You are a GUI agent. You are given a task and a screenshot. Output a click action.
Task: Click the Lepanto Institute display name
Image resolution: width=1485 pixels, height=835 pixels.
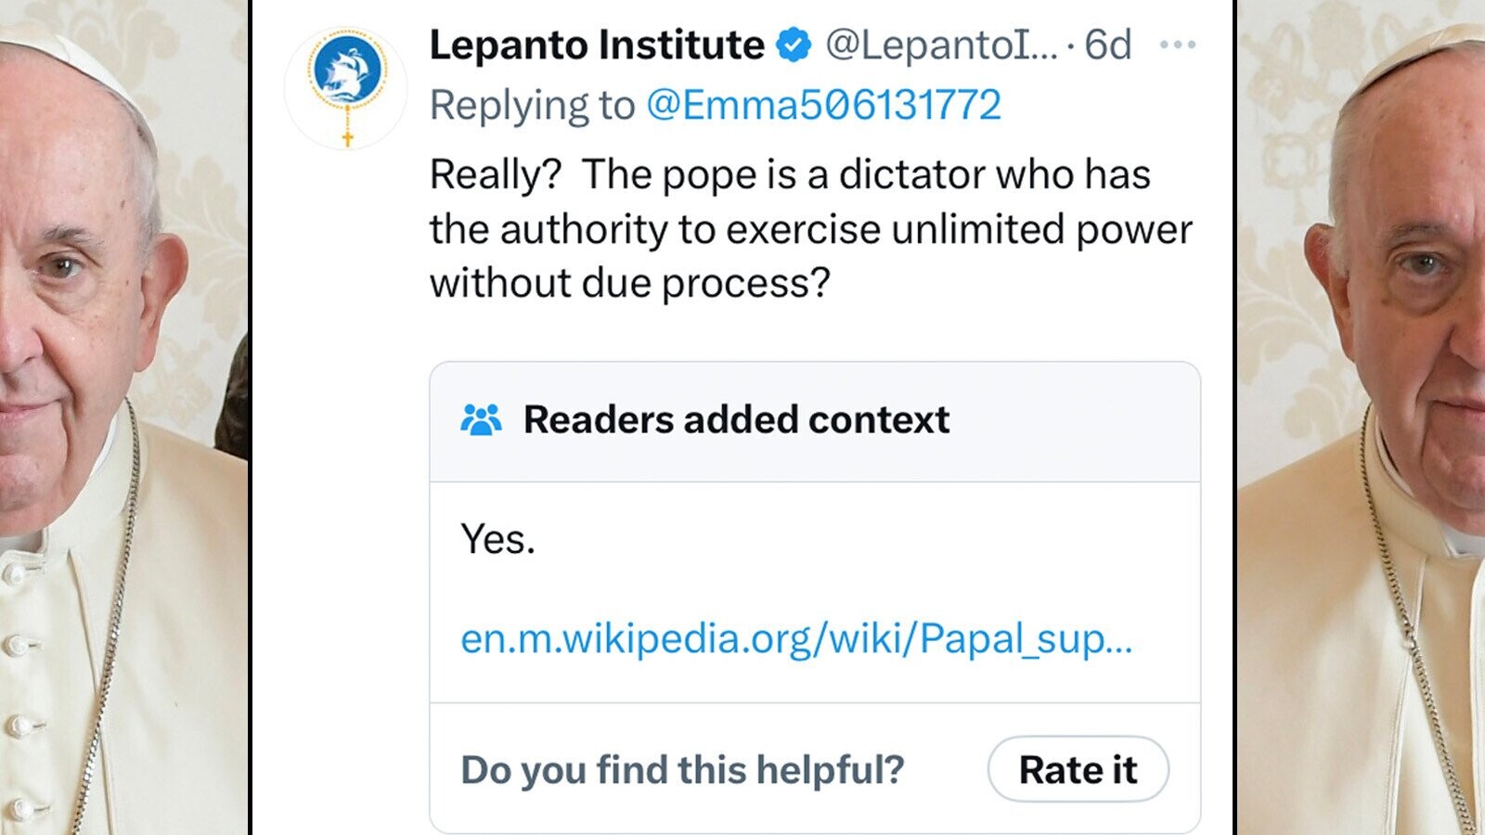(x=596, y=45)
